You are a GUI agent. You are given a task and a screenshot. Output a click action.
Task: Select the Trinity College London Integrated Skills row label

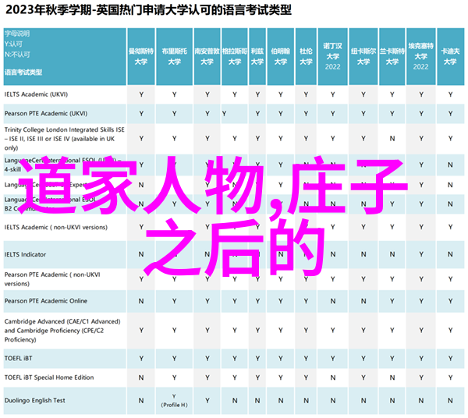pos(65,139)
